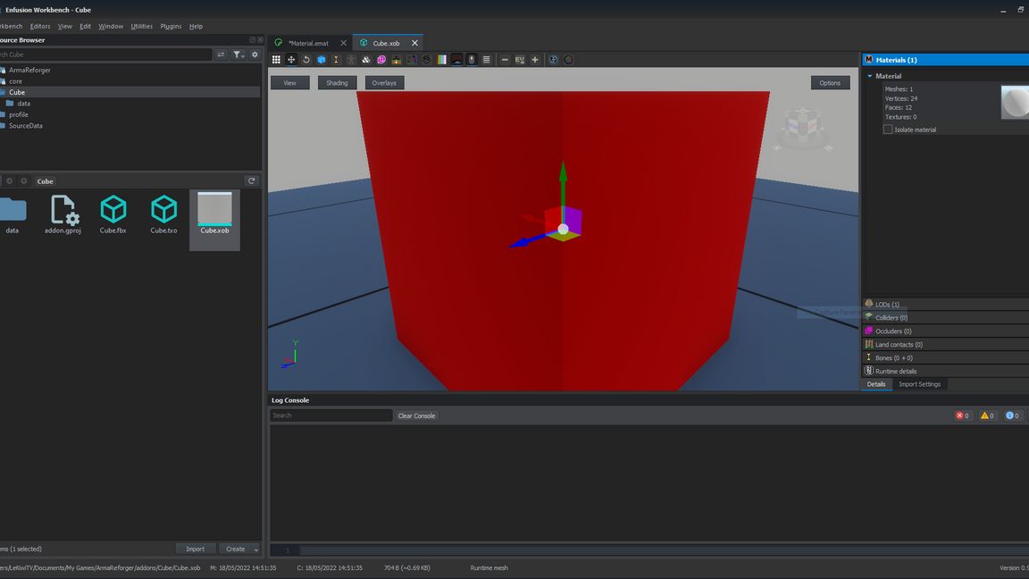
Task: Enable the Isolate material checkbox
Action: click(x=888, y=130)
